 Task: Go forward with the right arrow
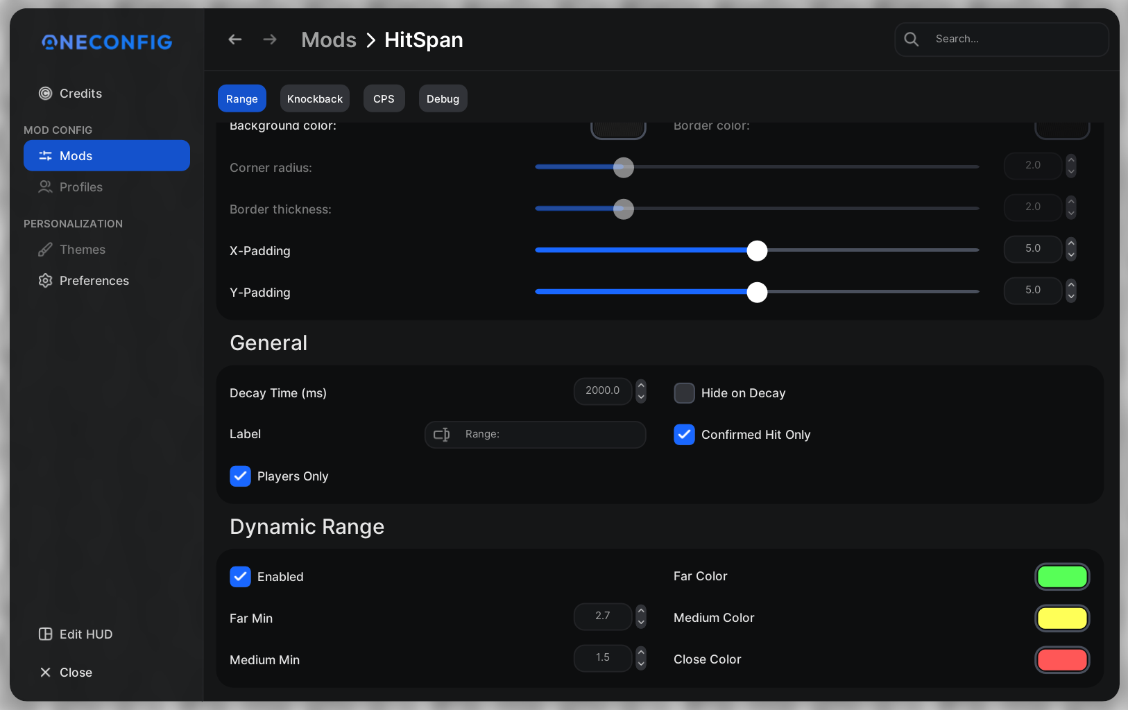coord(270,40)
